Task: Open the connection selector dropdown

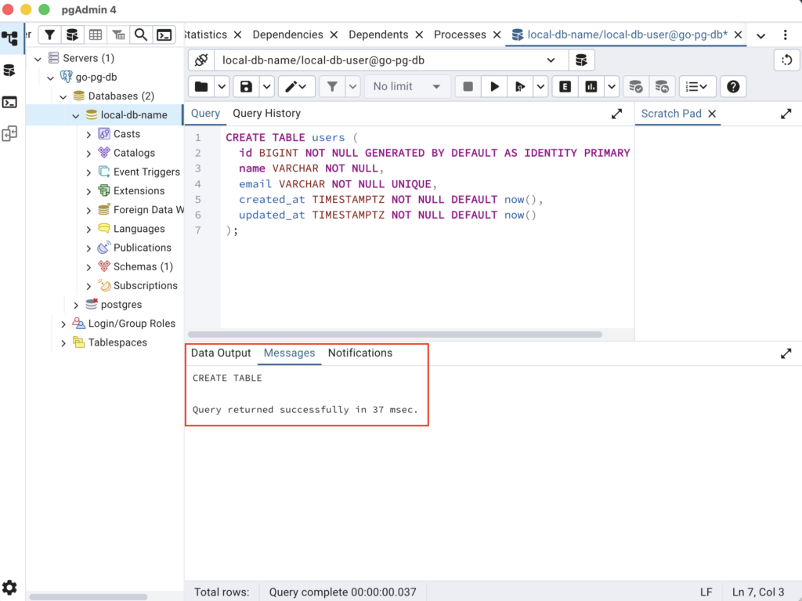Action: 551,60
